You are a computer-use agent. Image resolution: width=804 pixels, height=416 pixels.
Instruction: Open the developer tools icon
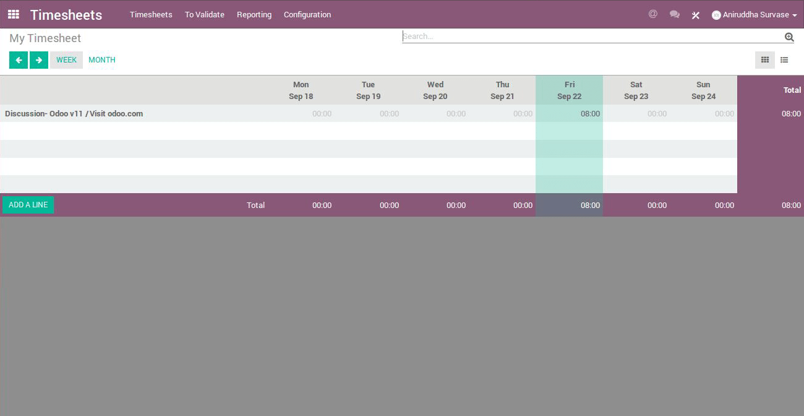[696, 15]
